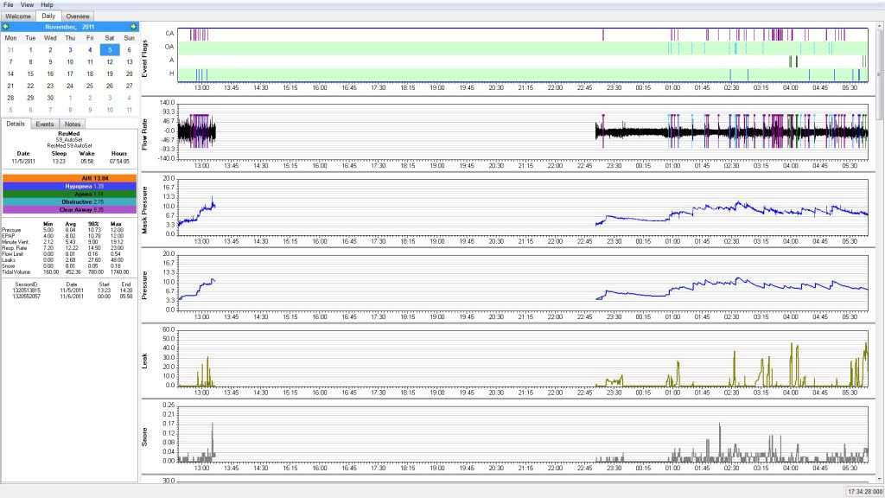This screenshot has width=885, height=498.
Task: Open the Notes tab
Action: pyautogui.click(x=73, y=124)
